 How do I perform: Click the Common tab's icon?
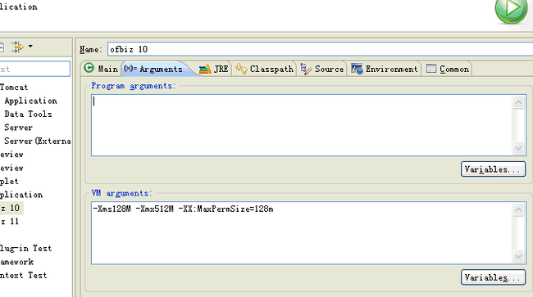coord(431,69)
